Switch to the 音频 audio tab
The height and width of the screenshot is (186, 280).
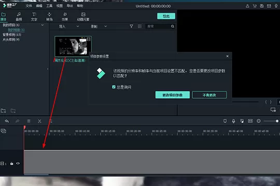pyautogui.click(x=19, y=17)
